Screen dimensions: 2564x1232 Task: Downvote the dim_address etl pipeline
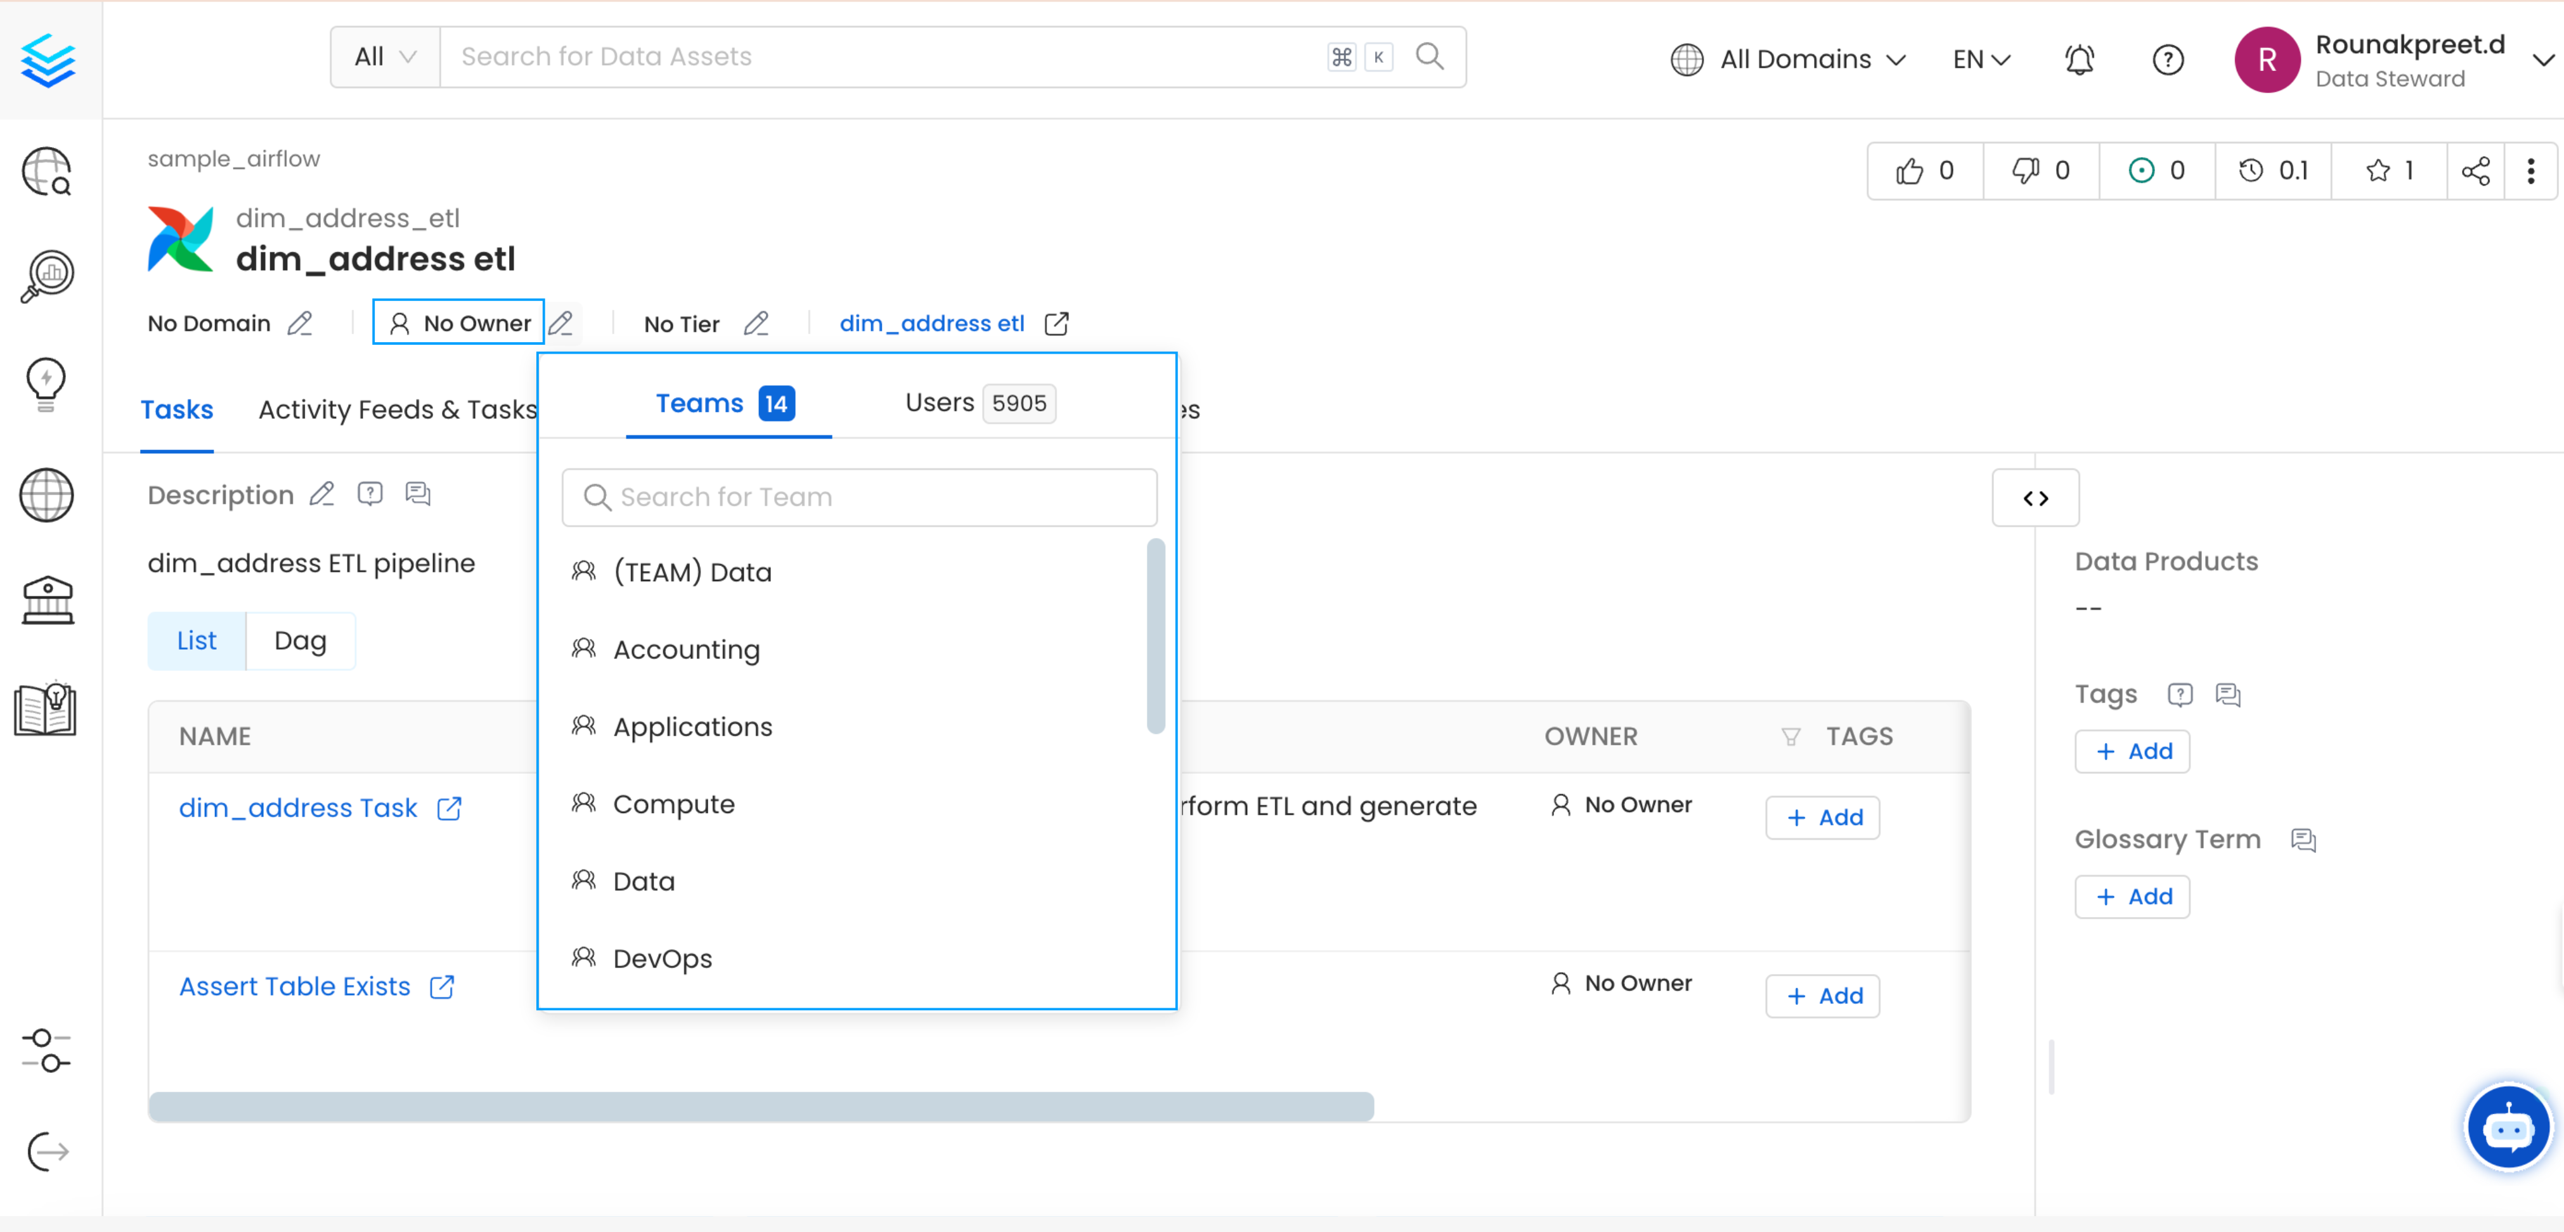2026,170
